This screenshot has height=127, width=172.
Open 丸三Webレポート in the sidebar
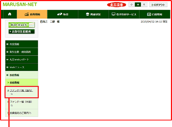pyautogui.click(x=22, y=59)
